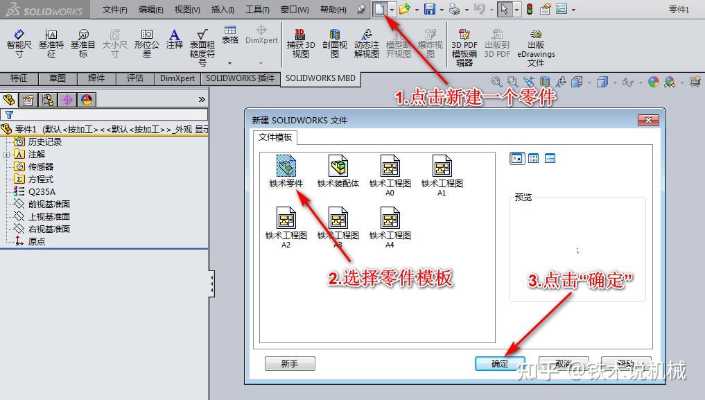Viewport: 705px width, 400px height.
Task: Select the arrow Select tool
Action: click(x=505, y=9)
